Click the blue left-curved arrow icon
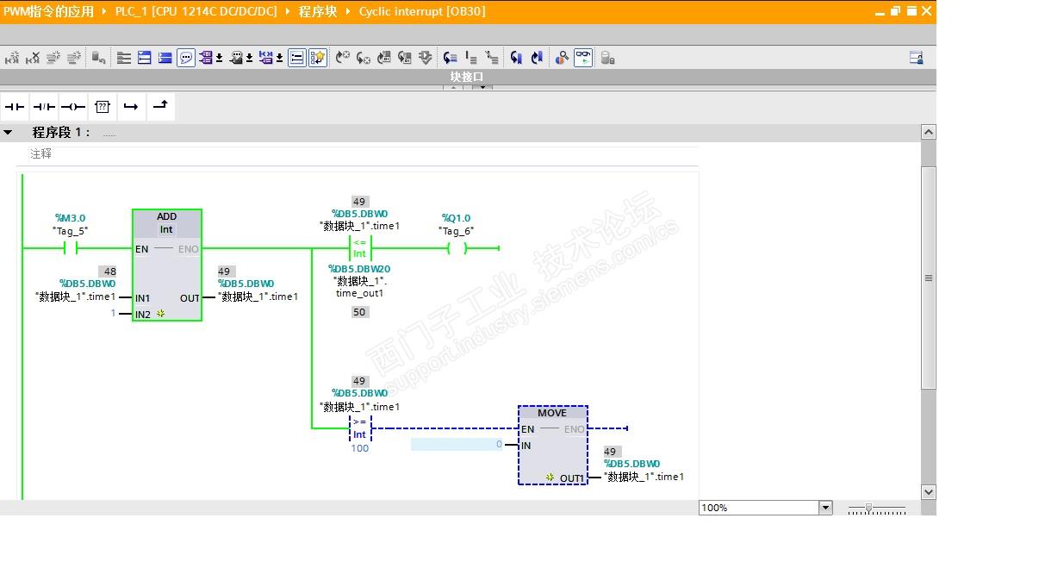 [x=517, y=58]
